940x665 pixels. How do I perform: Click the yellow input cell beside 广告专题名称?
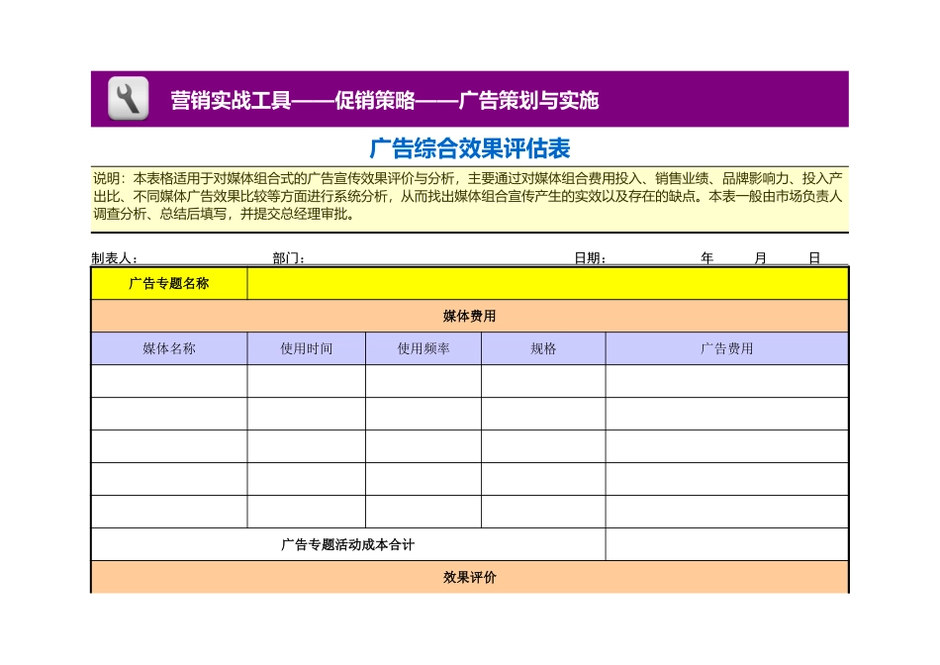[544, 284]
